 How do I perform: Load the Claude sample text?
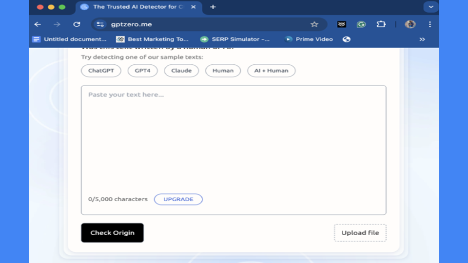click(181, 71)
